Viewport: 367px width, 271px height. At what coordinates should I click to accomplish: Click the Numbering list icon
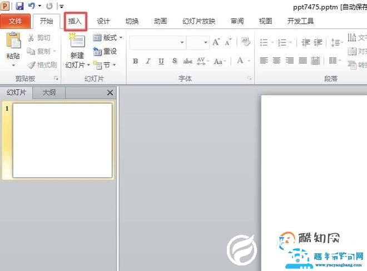coord(282,43)
